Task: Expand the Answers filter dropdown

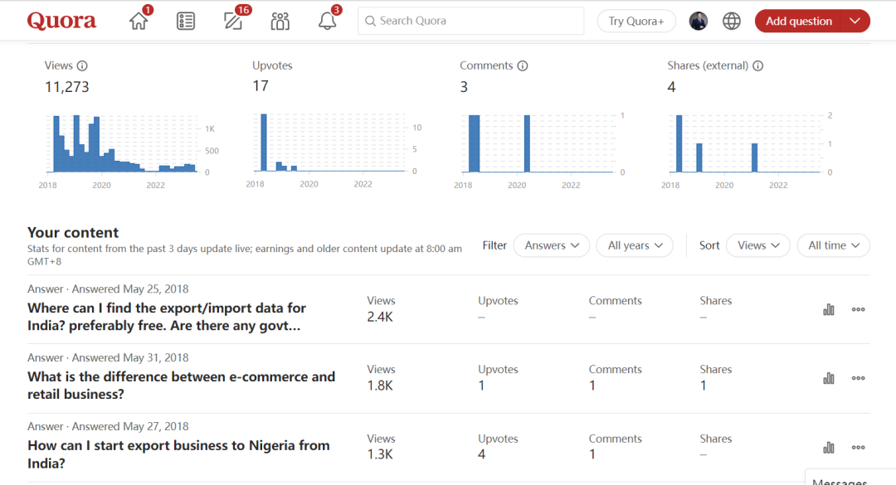Action: click(551, 245)
